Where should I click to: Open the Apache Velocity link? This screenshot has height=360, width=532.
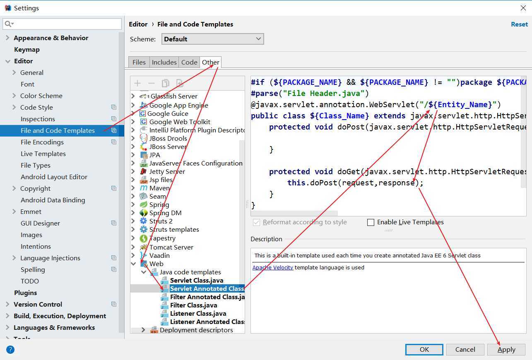click(x=273, y=267)
